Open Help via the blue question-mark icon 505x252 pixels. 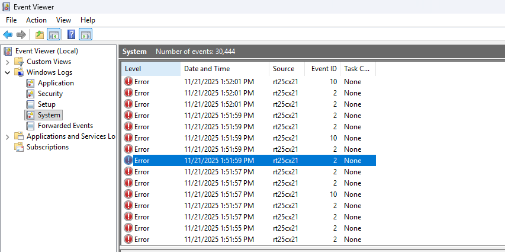tap(71, 34)
